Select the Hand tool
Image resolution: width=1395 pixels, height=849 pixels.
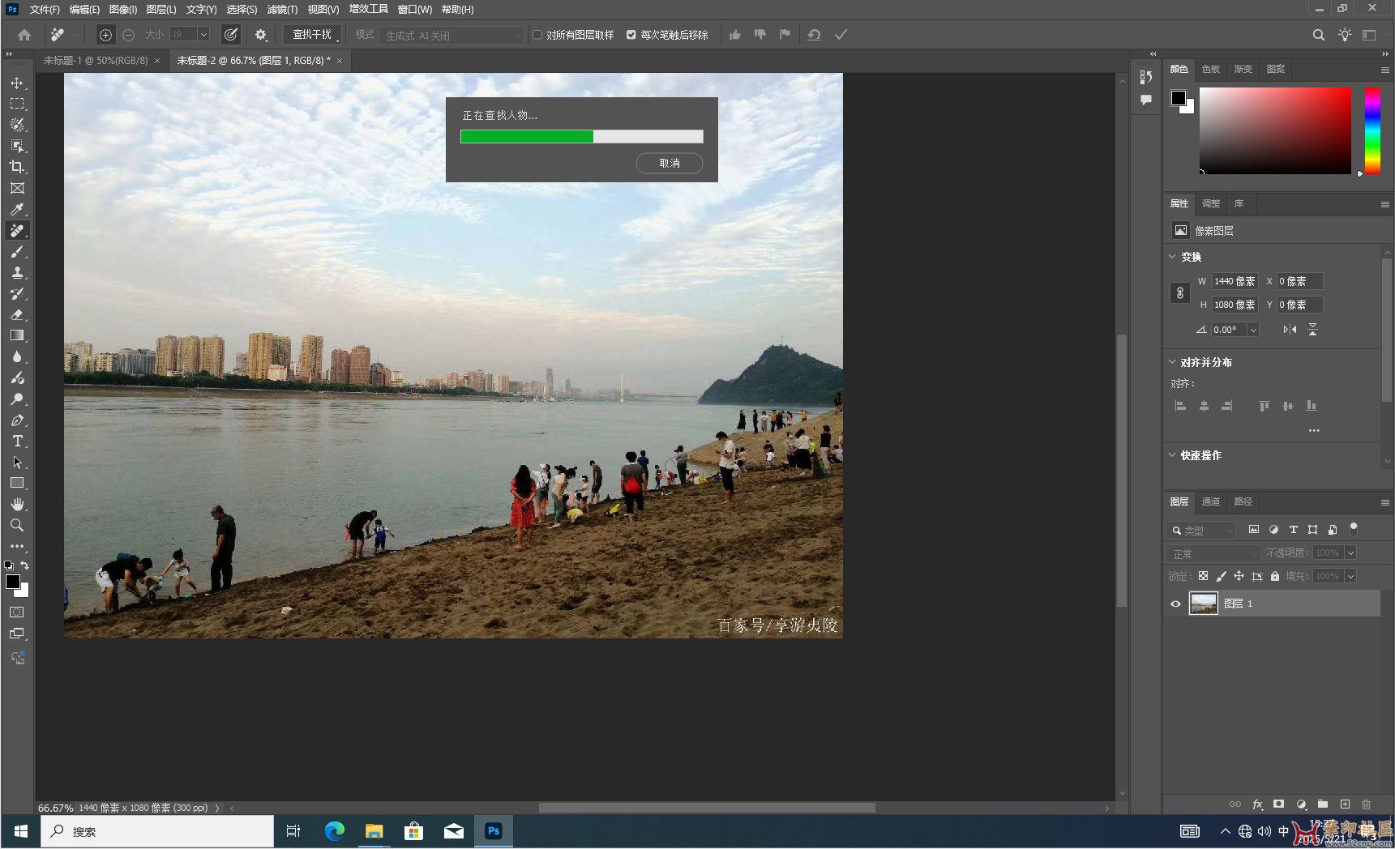[x=17, y=504]
